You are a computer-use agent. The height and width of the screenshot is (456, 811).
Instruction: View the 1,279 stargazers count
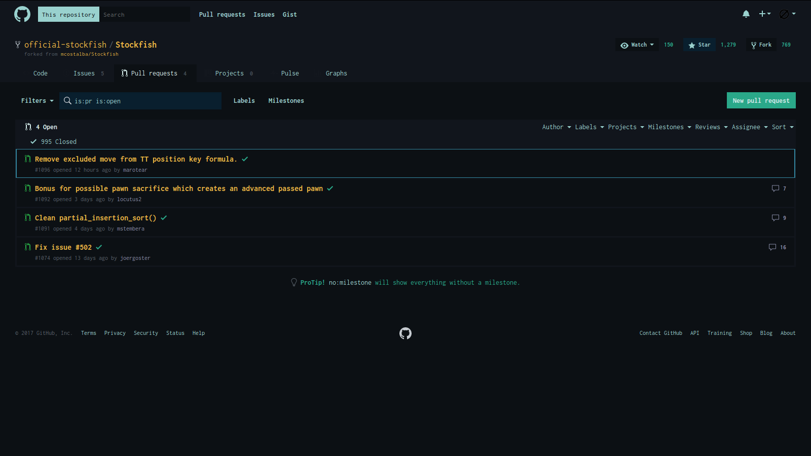click(728, 45)
